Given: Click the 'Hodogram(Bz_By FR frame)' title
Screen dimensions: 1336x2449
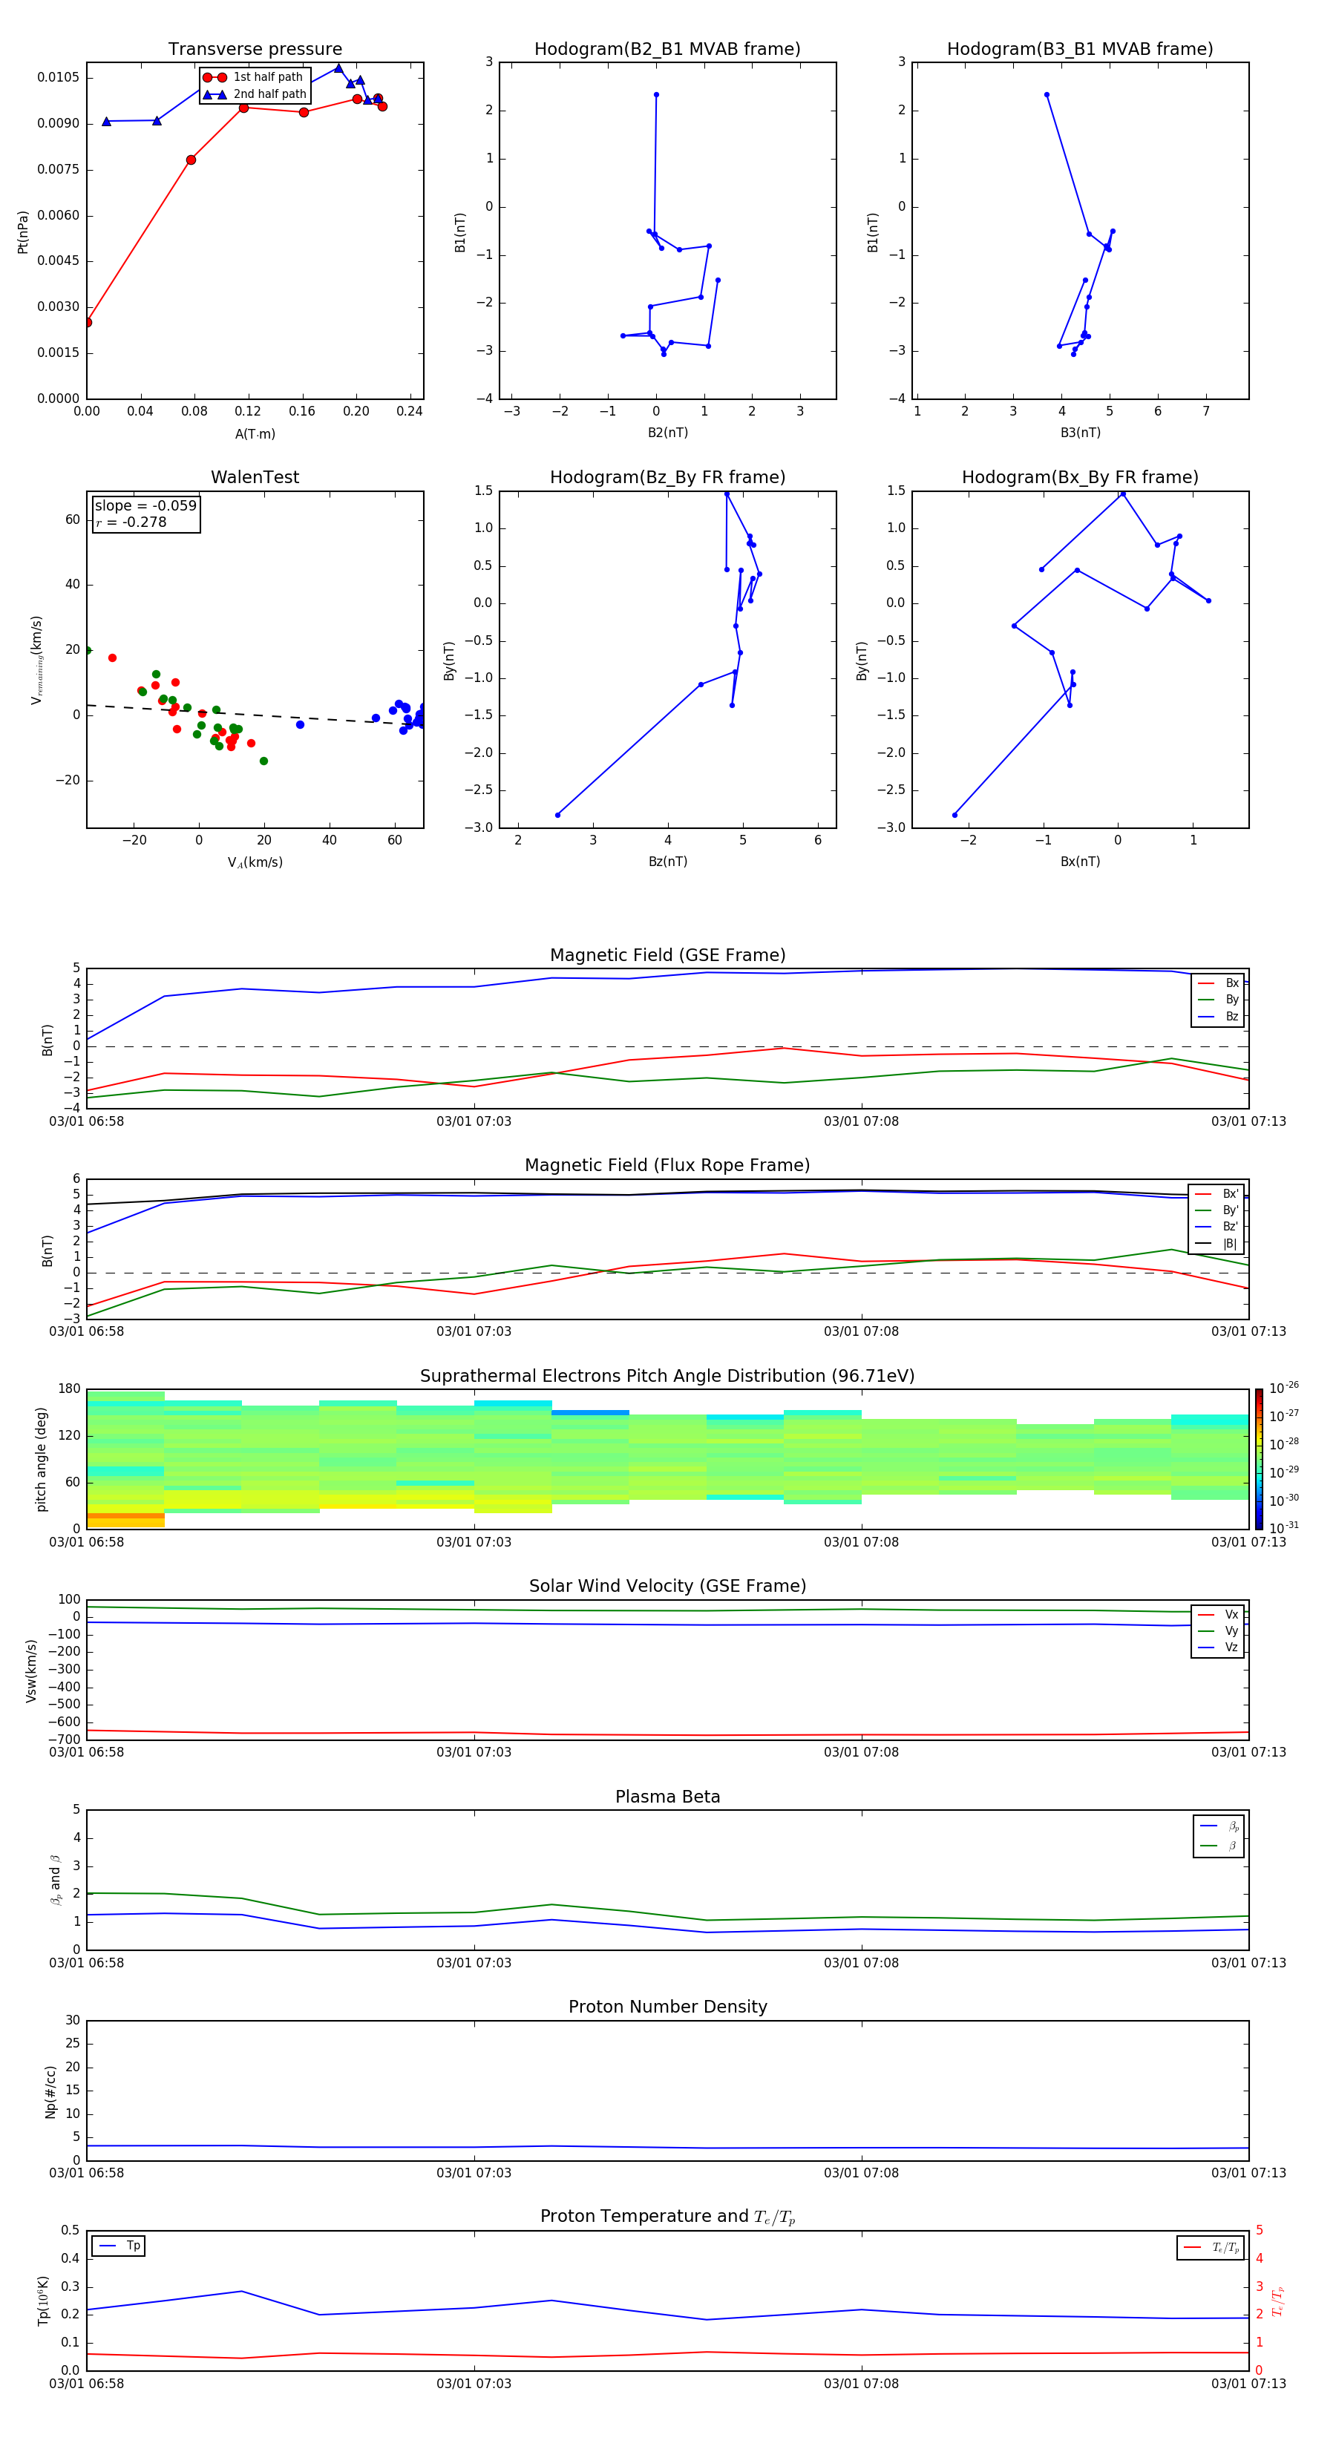Looking at the screenshot, I should (x=667, y=477).
